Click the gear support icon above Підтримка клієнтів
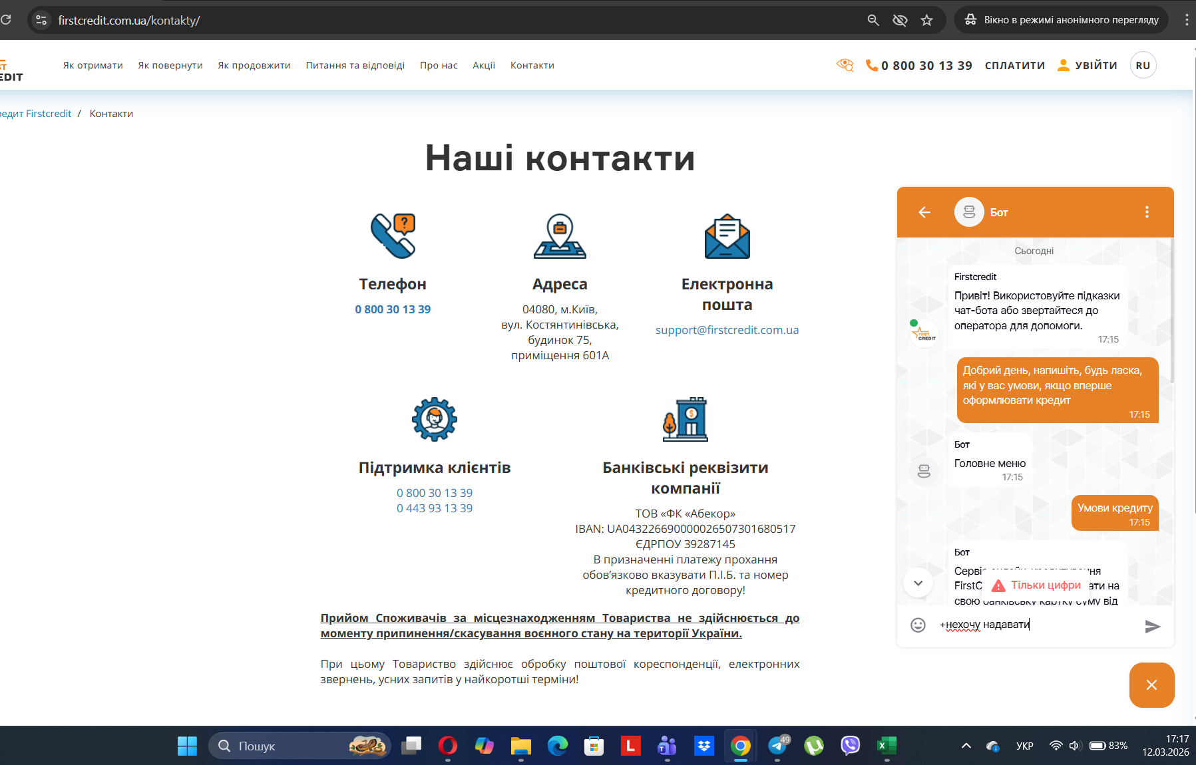This screenshot has width=1196, height=765. click(x=435, y=419)
